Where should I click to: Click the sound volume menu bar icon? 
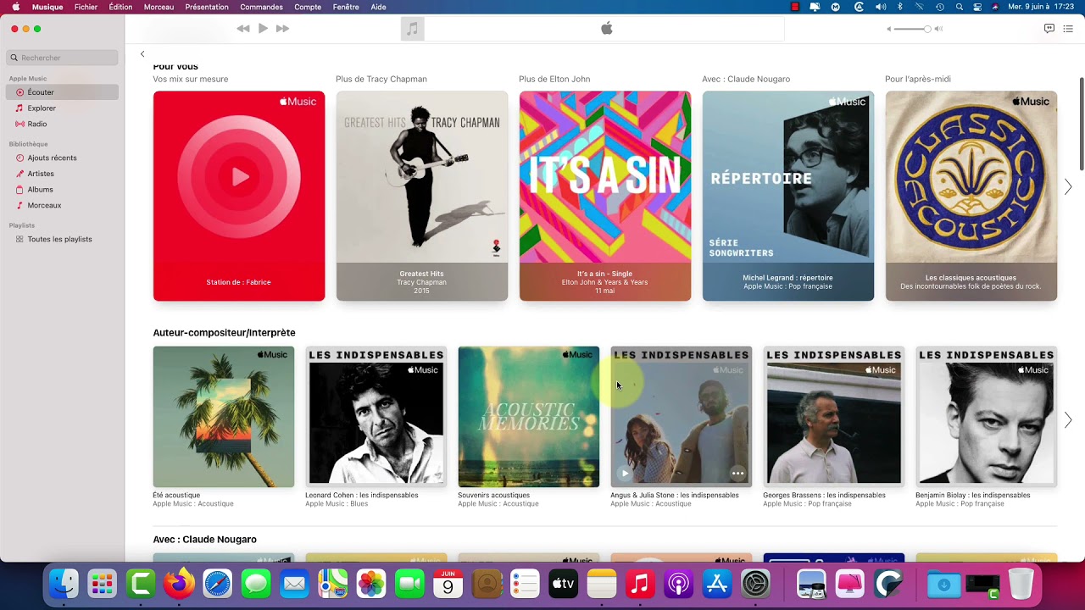coord(881,7)
